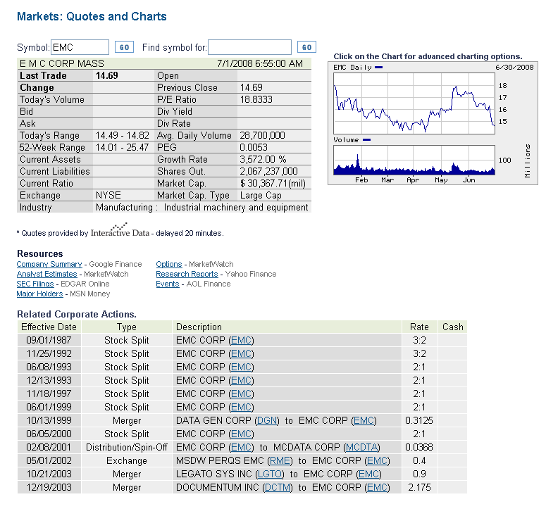This screenshot has height=516, width=546.
Task: Click EMC link in 06/01/1999 stock split row
Action: (242, 407)
